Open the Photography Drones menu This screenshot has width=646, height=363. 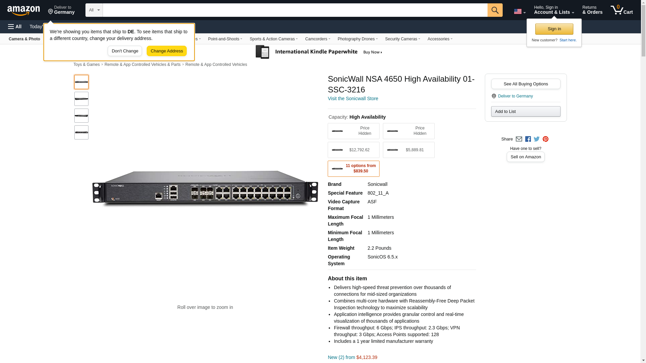point(357,39)
